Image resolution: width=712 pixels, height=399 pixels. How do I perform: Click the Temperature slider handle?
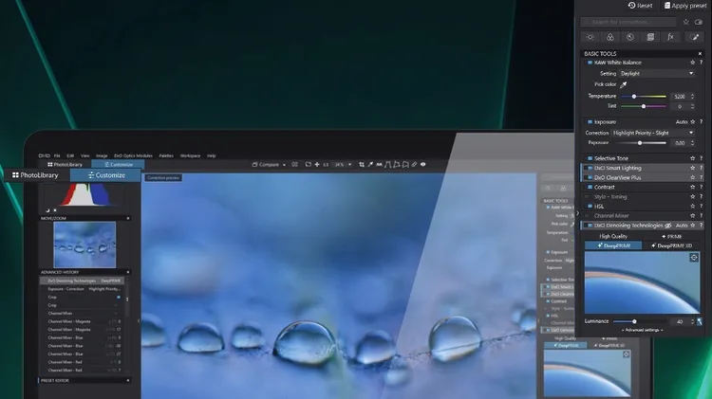click(x=634, y=97)
